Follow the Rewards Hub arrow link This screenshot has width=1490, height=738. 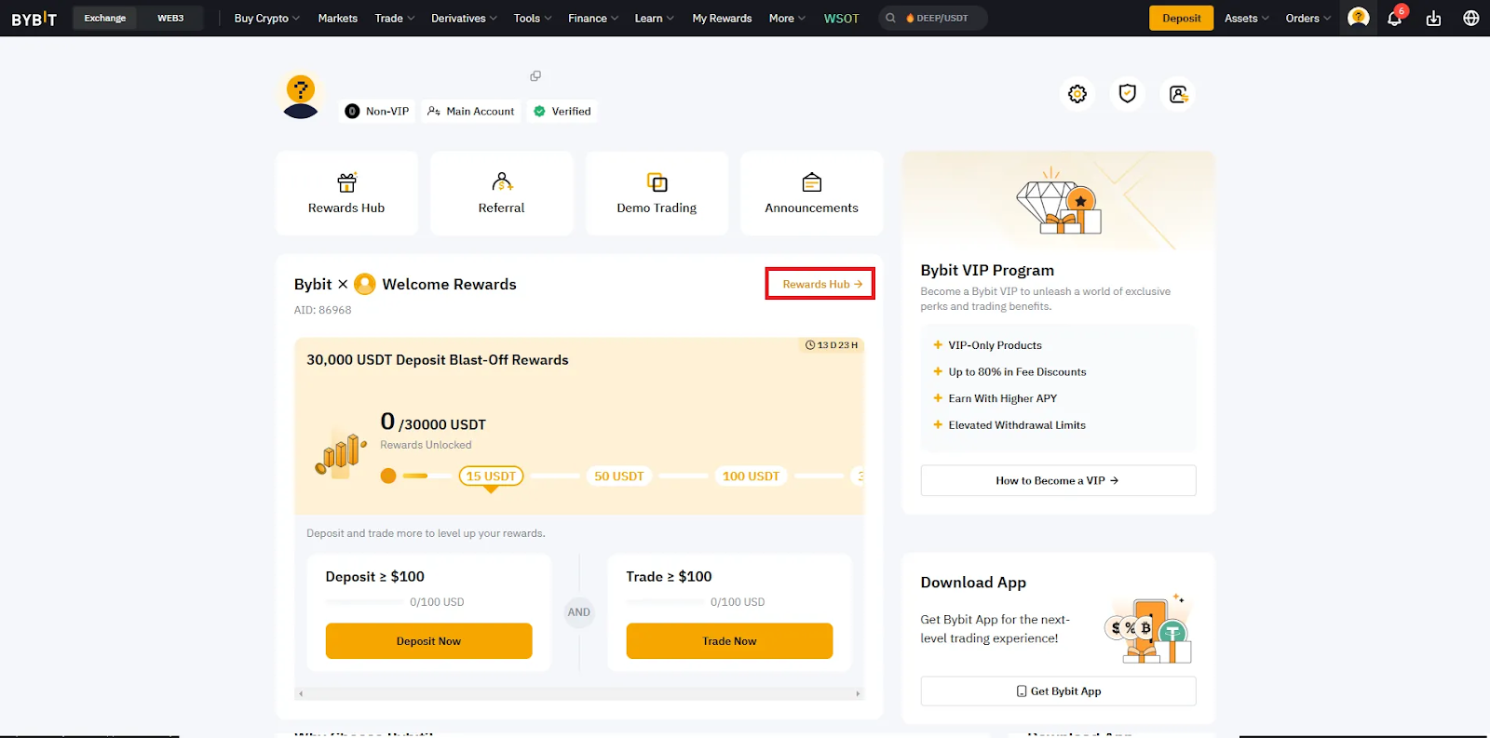[x=820, y=284]
